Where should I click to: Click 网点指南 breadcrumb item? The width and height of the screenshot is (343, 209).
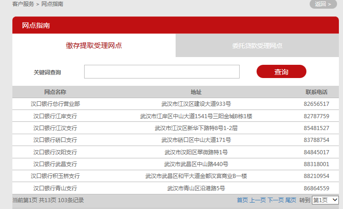[52, 4]
